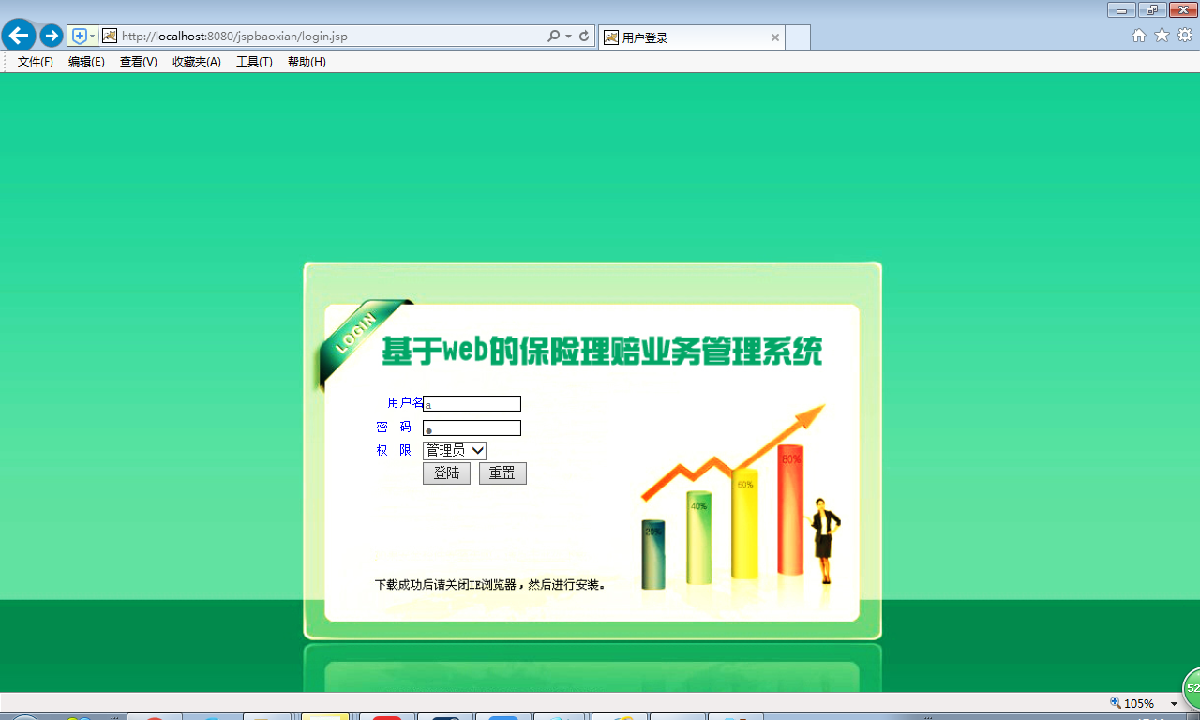Click the page icon beside the URL
This screenshot has width=1200, height=720.
tap(111, 37)
